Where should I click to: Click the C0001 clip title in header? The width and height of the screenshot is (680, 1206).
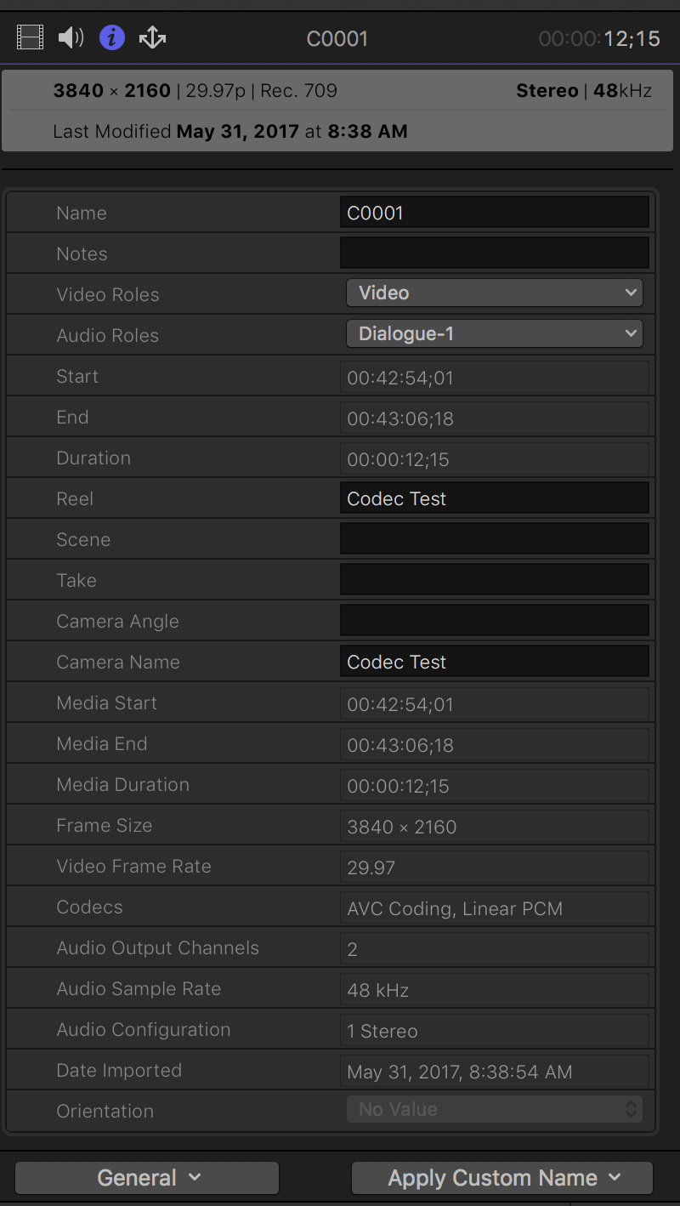[x=337, y=39]
